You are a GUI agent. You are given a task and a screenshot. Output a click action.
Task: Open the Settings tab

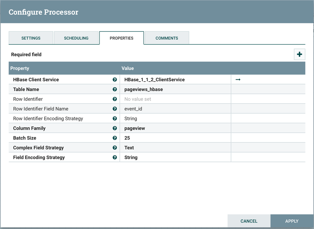click(31, 38)
